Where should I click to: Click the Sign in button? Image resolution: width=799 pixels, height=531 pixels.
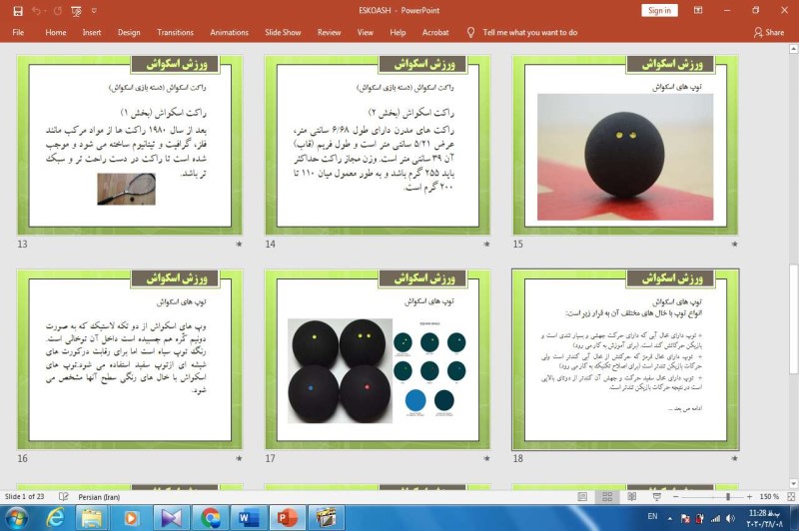(659, 10)
